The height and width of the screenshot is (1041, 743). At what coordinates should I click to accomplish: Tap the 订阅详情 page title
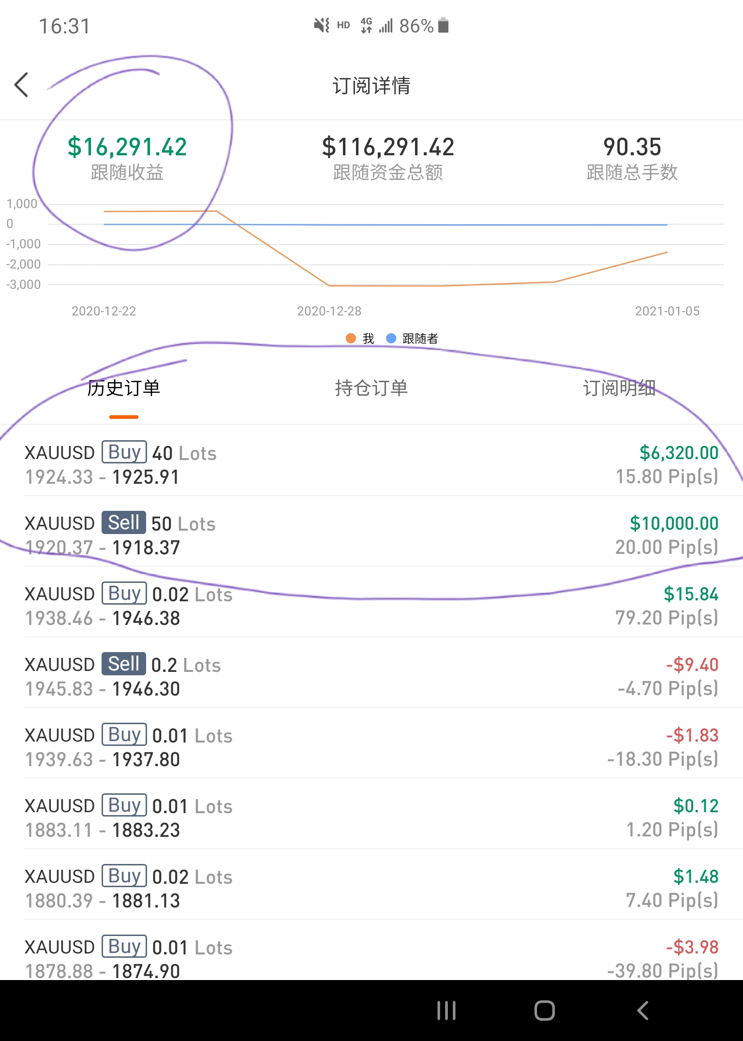(371, 86)
